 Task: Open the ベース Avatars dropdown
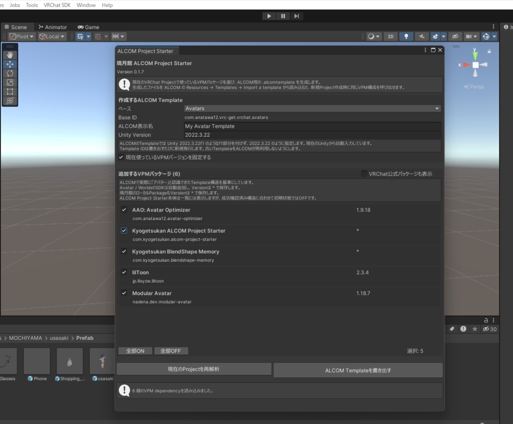click(313, 108)
